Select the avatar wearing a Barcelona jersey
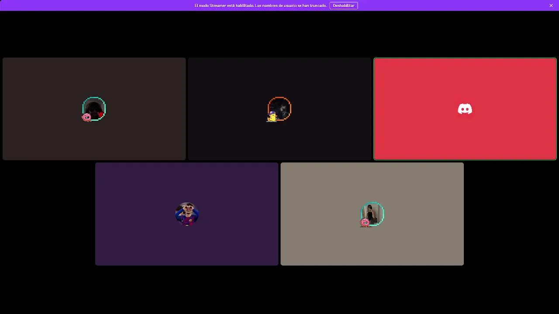This screenshot has height=314, width=559. [x=187, y=214]
